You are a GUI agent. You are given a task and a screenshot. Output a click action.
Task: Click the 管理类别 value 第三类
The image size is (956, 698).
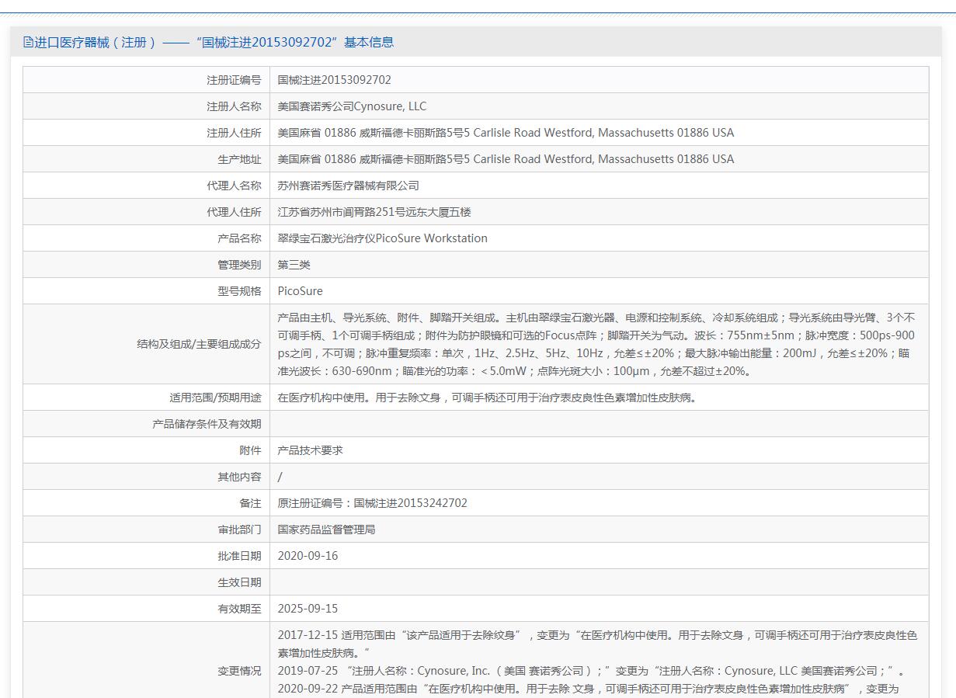pyautogui.click(x=294, y=265)
